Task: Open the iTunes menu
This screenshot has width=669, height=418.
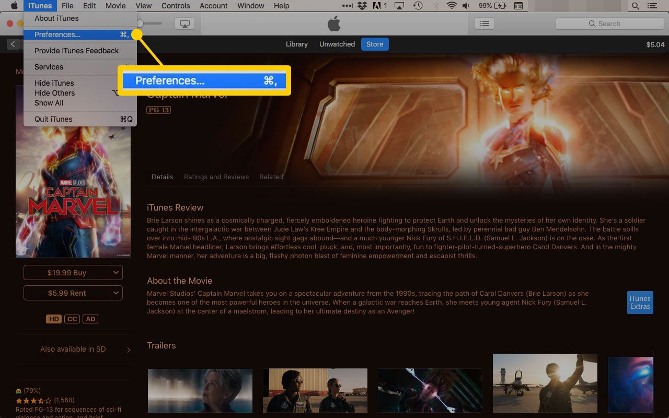Action: pos(40,6)
